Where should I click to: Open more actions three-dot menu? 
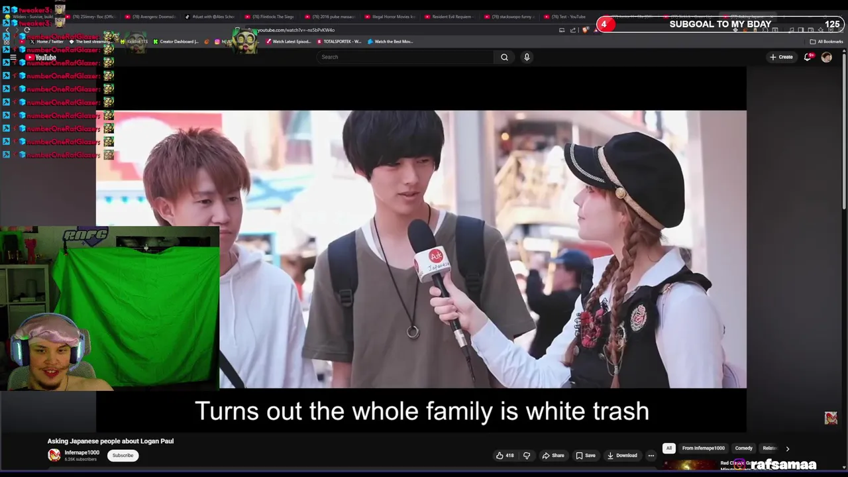click(x=651, y=455)
